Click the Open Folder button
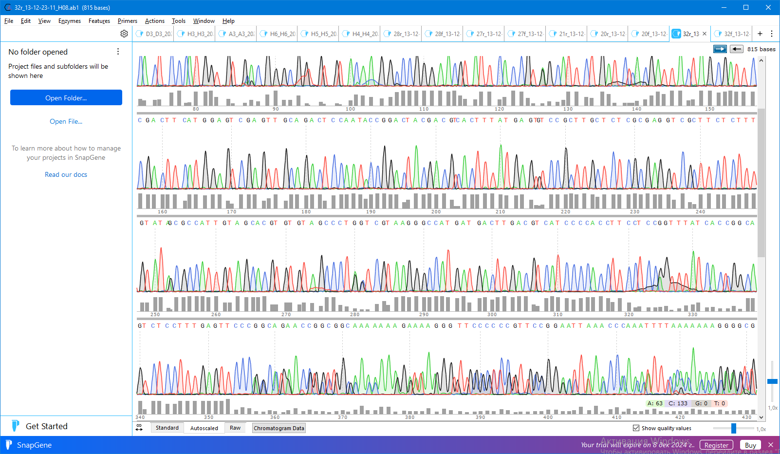Image resolution: width=780 pixels, height=454 pixels. click(x=66, y=98)
